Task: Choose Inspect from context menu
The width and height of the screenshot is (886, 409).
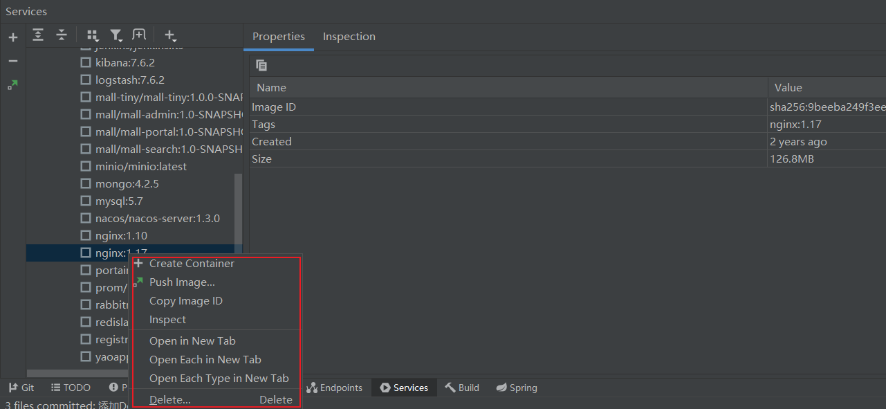Action: [x=216, y=320]
